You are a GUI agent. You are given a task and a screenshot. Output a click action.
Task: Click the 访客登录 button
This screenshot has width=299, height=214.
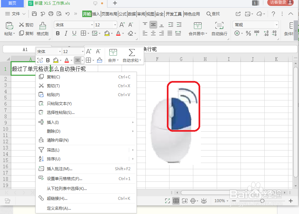(280, 3)
